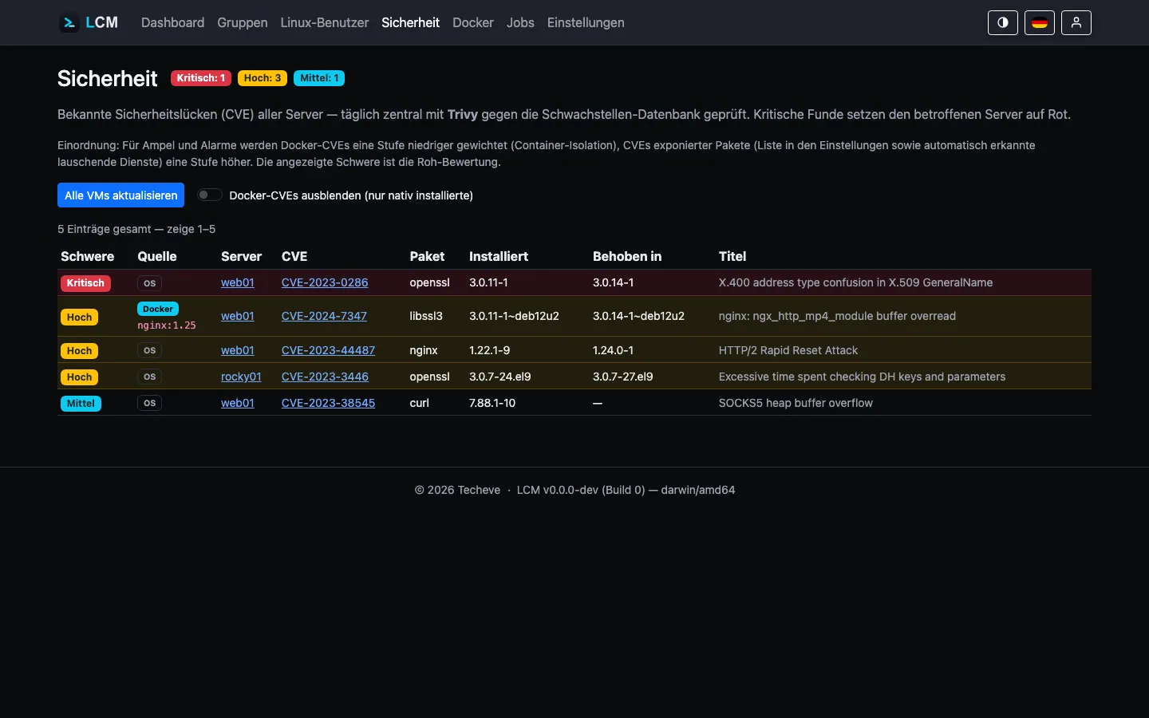Open the Einstellungen nav item
The width and height of the screenshot is (1149, 718).
[x=586, y=22]
